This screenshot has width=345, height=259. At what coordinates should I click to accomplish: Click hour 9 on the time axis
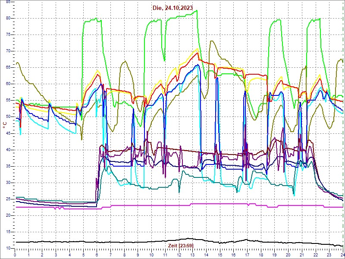coord(138,255)
